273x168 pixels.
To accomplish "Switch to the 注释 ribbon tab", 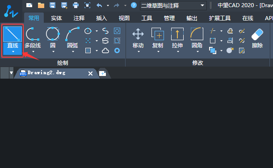I will [x=79, y=18].
